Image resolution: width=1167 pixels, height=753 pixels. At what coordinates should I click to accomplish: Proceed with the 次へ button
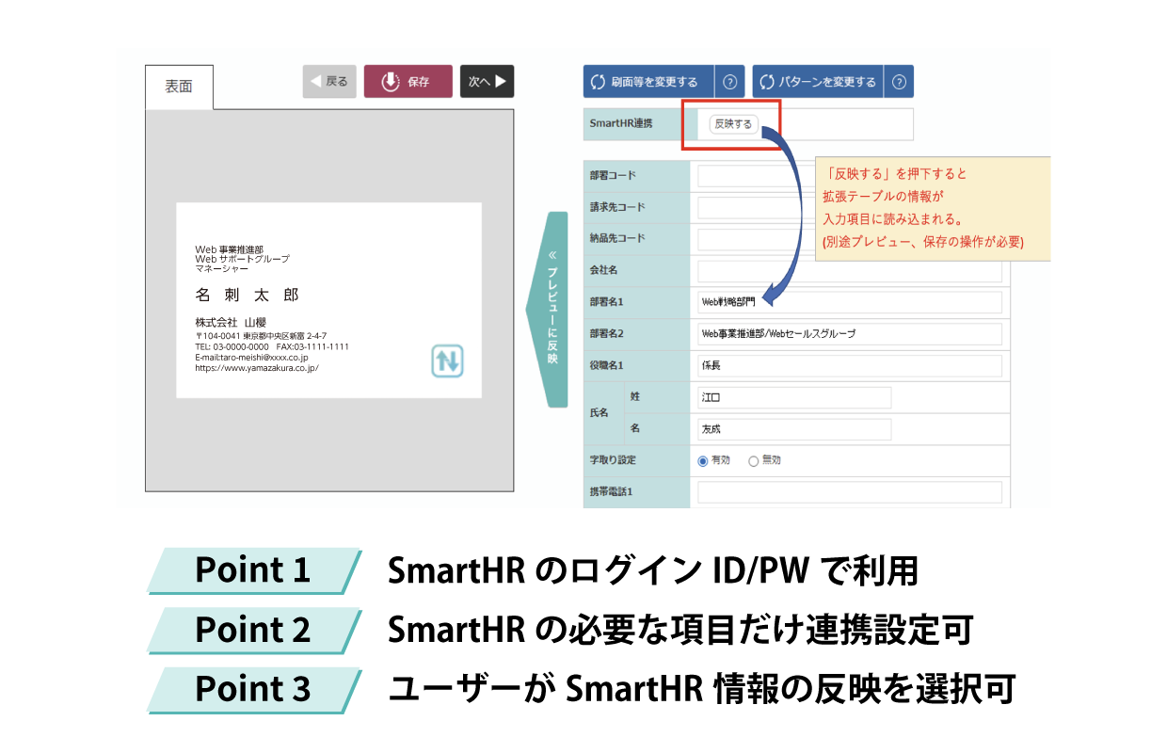pyautogui.click(x=487, y=82)
